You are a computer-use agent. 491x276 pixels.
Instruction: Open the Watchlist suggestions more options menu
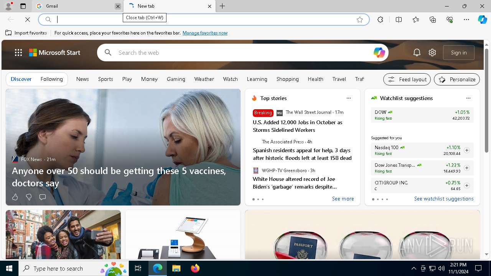pos(468,98)
